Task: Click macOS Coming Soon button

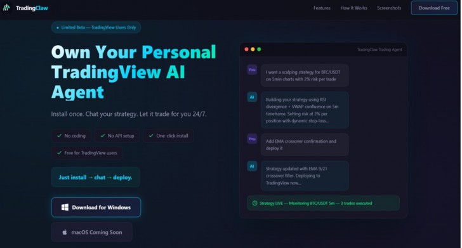Action: 91,232
